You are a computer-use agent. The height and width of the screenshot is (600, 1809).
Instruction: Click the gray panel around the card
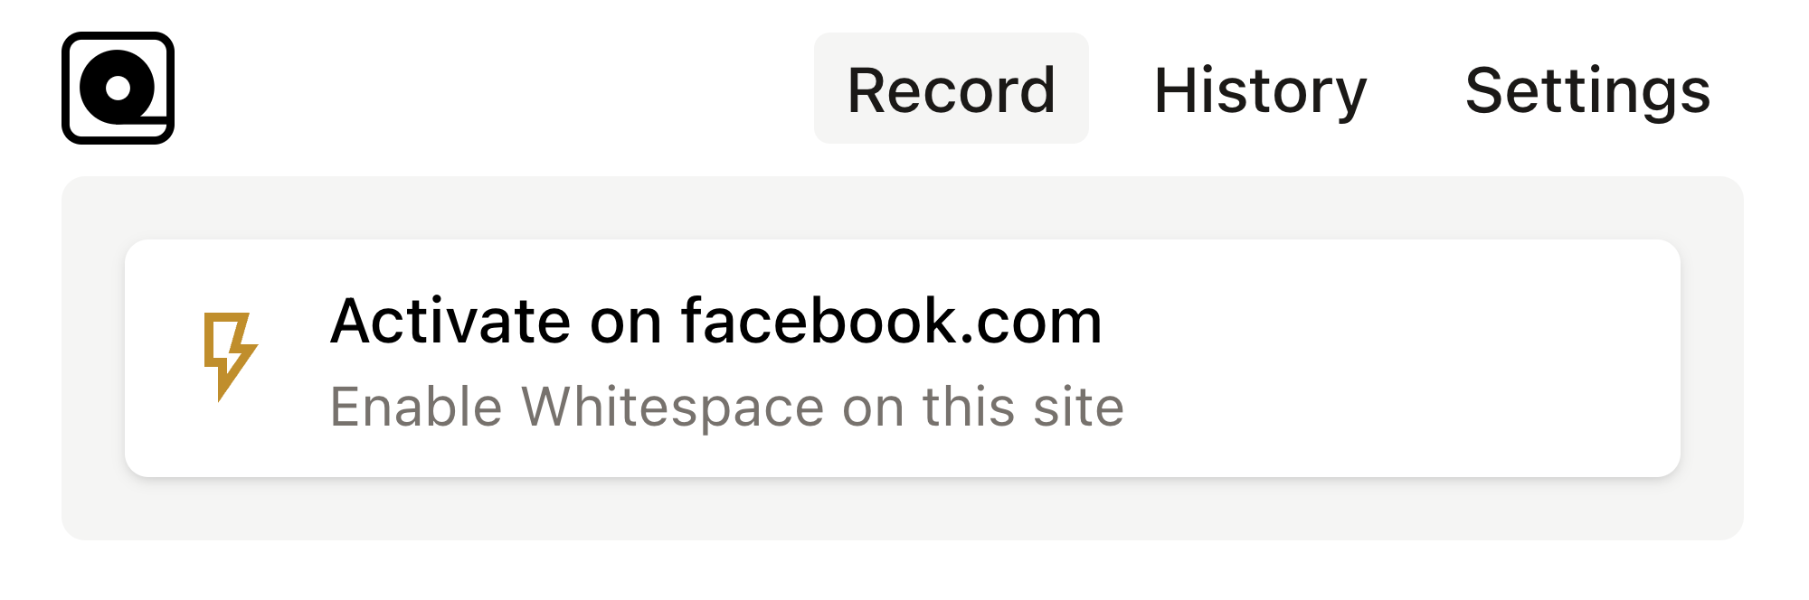[x=903, y=511]
